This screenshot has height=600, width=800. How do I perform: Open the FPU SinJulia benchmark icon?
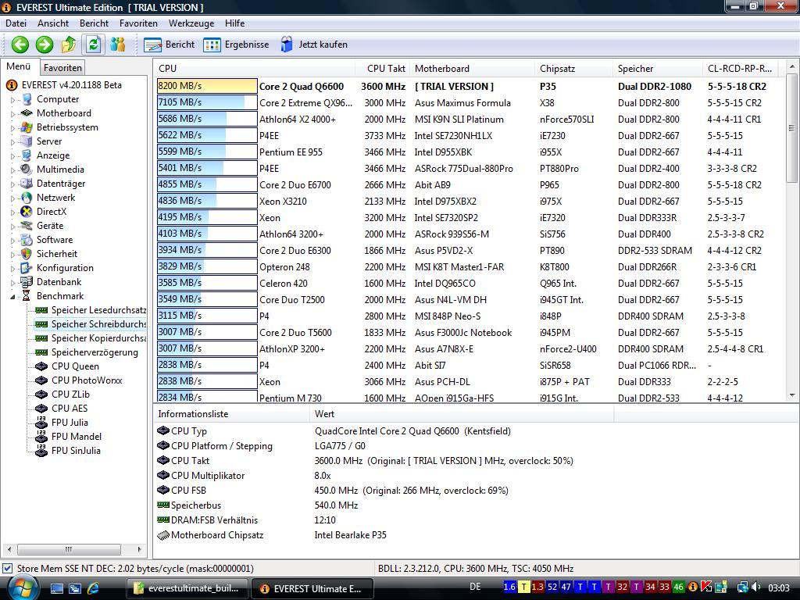(41, 451)
